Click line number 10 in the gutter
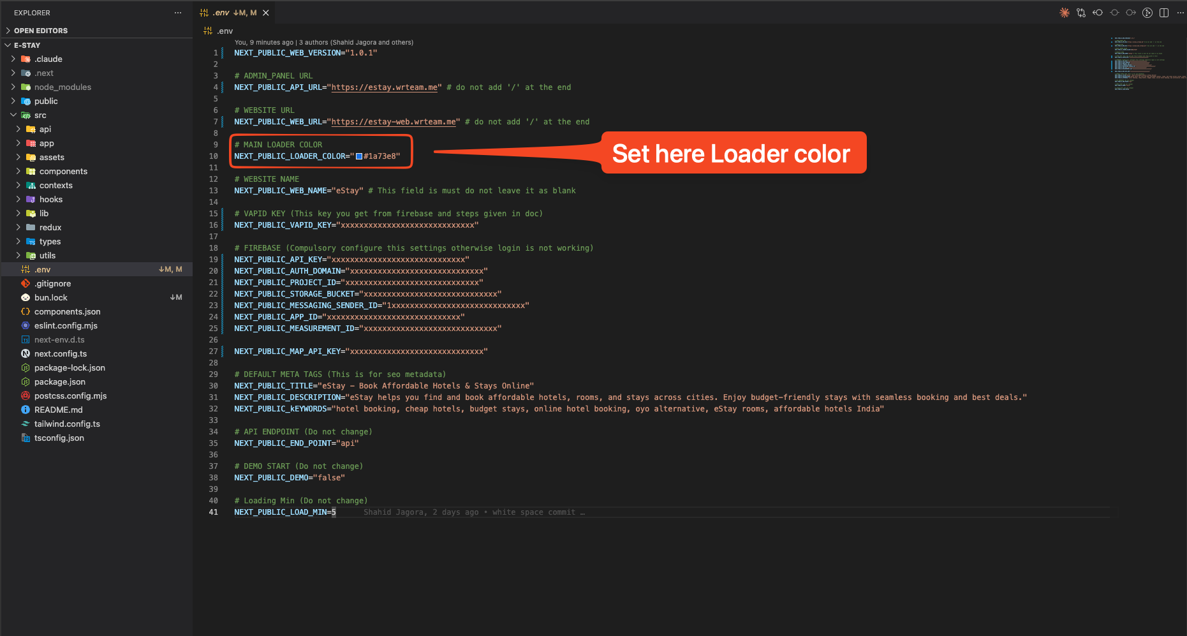This screenshot has height=636, width=1187. tap(213, 156)
